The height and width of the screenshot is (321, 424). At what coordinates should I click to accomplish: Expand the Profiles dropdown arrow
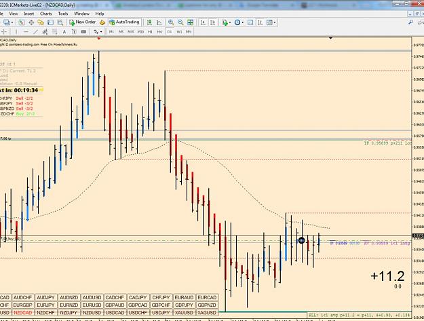(12, 22)
